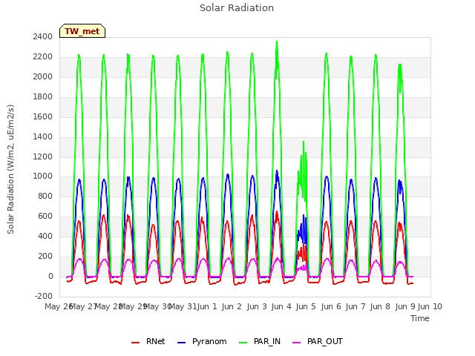Image resolution: width=475 pixels, height=356 pixels.
Task: Click the May 31 x-axis tick label
Action: tap(183, 306)
